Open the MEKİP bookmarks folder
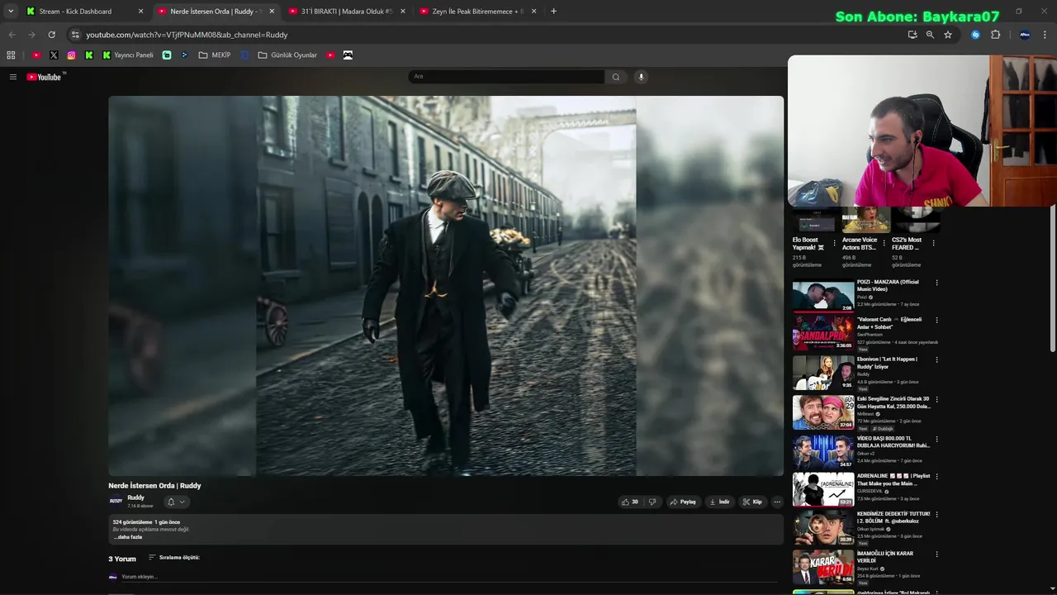The image size is (1057, 595). pyautogui.click(x=215, y=55)
